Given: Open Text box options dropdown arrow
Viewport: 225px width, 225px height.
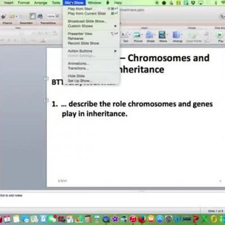Looking at the screenshot, I should pos(130,35).
